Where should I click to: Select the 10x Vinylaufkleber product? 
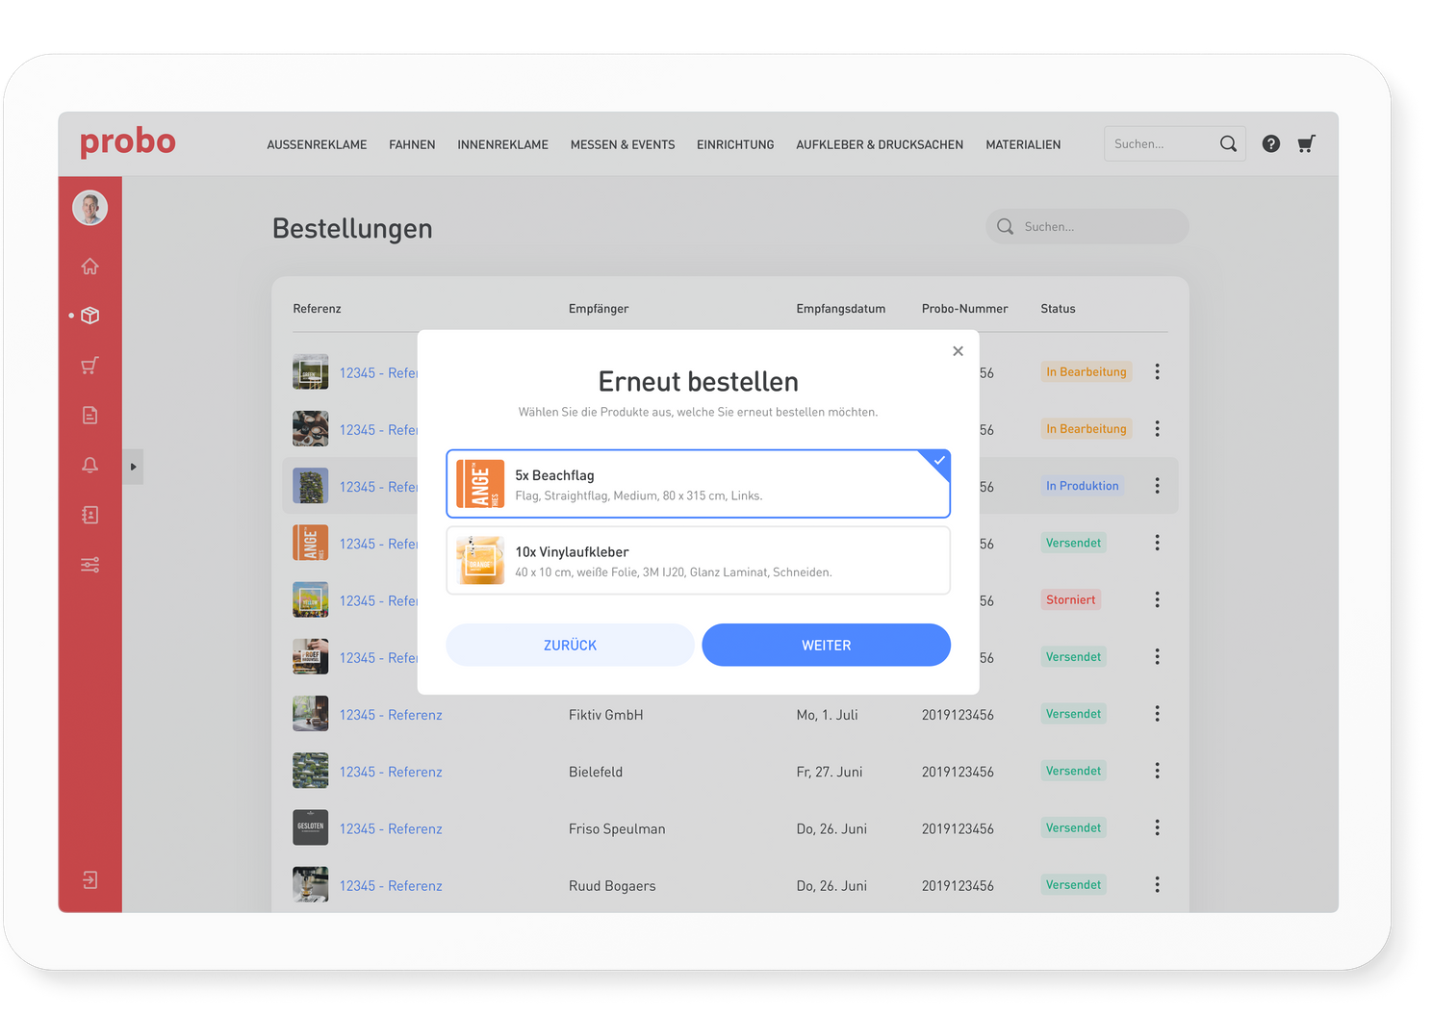(698, 560)
